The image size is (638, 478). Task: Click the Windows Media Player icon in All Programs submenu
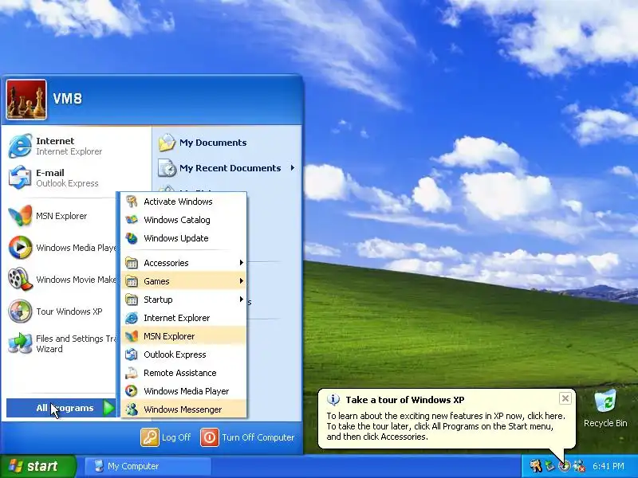pos(132,391)
